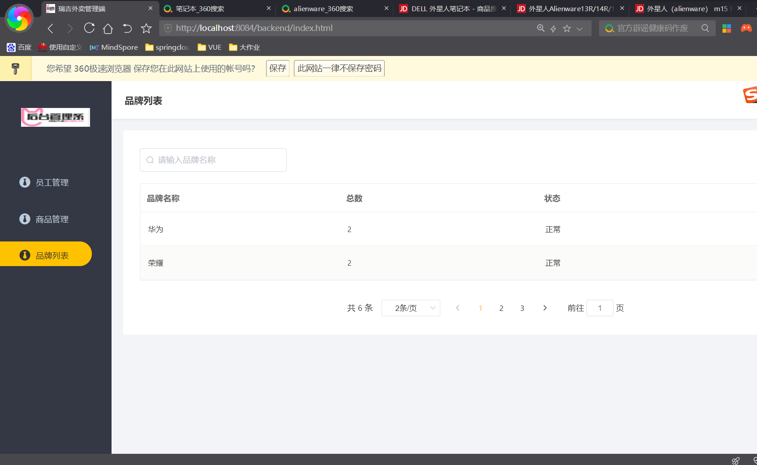The height and width of the screenshot is (465, 757).
Task: Click the undo/restore tab icon
Action: pyautogui.click(x=127, y=29)
